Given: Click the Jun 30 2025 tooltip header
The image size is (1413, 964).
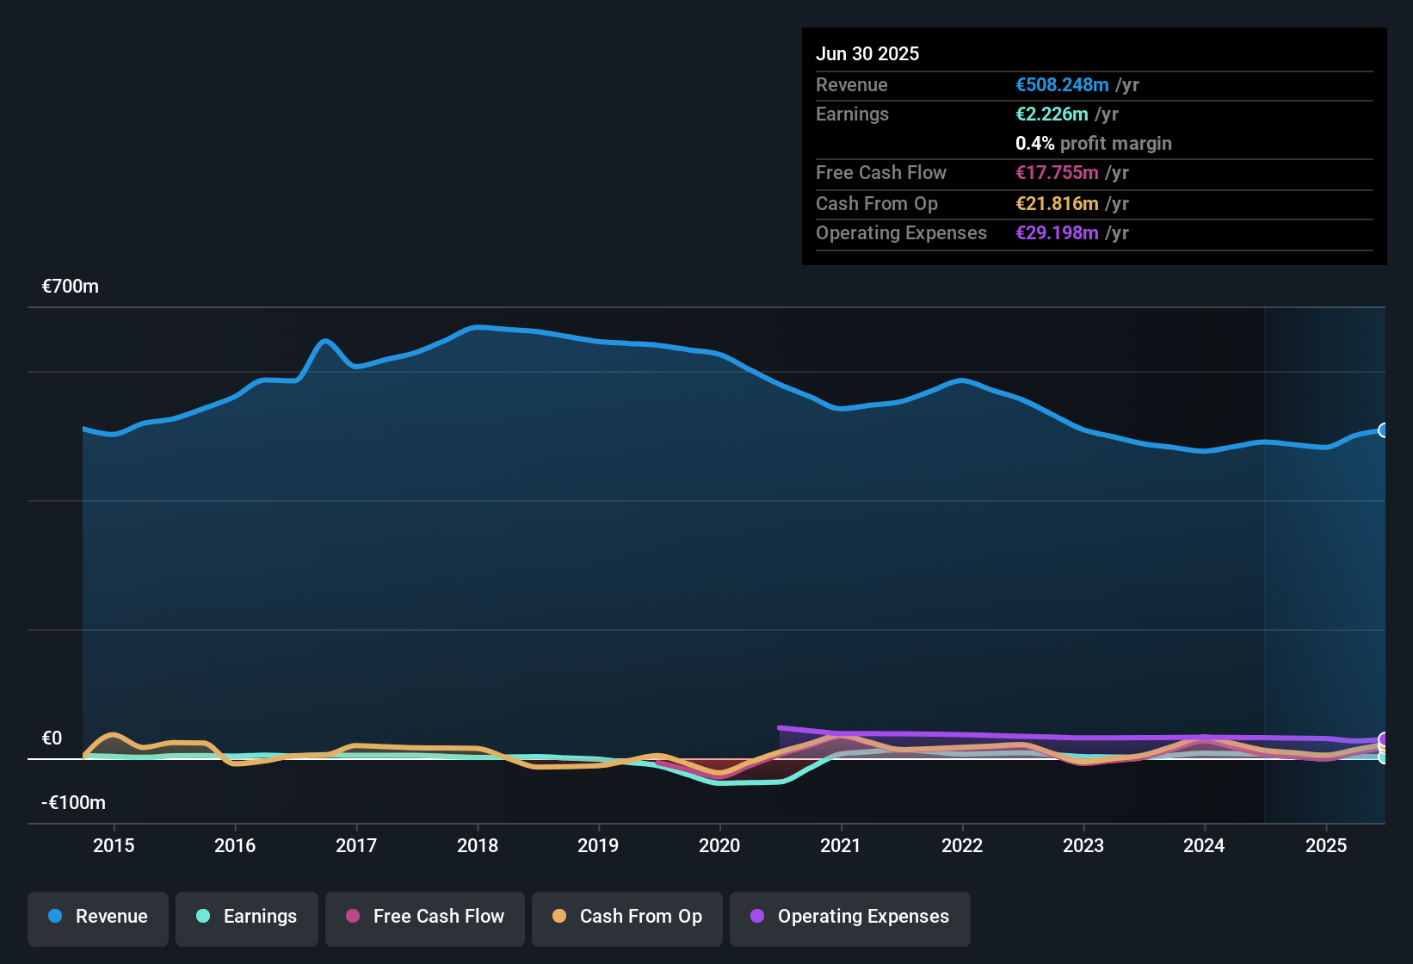Looking at the screenshot, I should [x=867, y=54].
